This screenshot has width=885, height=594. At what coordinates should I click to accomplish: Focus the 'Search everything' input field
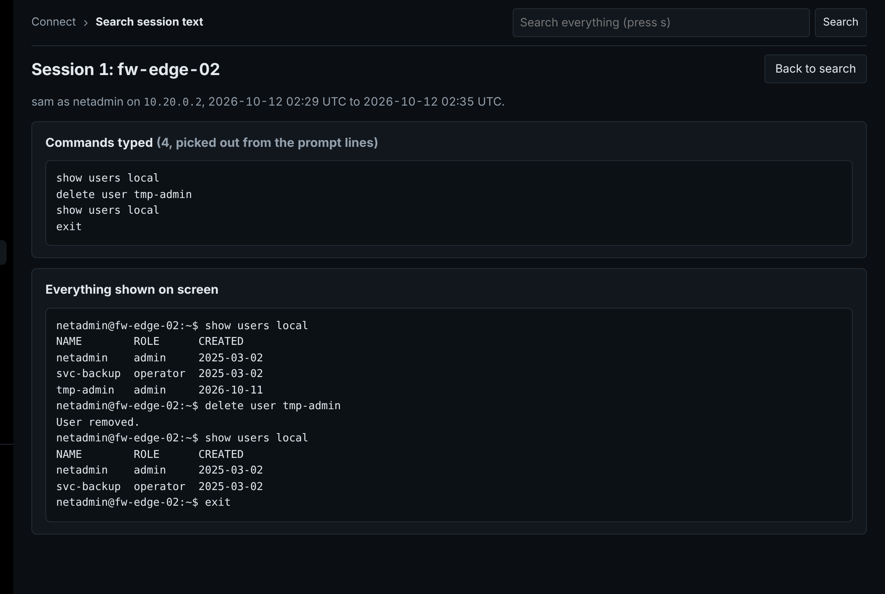(661, 23)
